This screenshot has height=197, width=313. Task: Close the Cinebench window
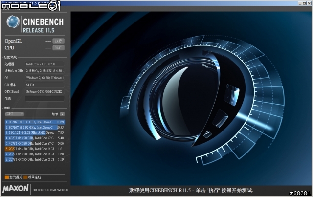(x=309, y=3)
